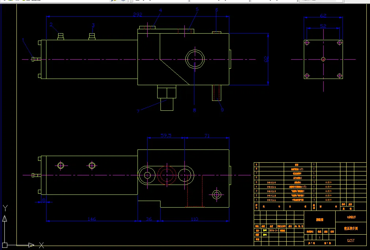Select the 146 dimension text
The width and height of the screenshot is (370, 250).
coord(92,219)
